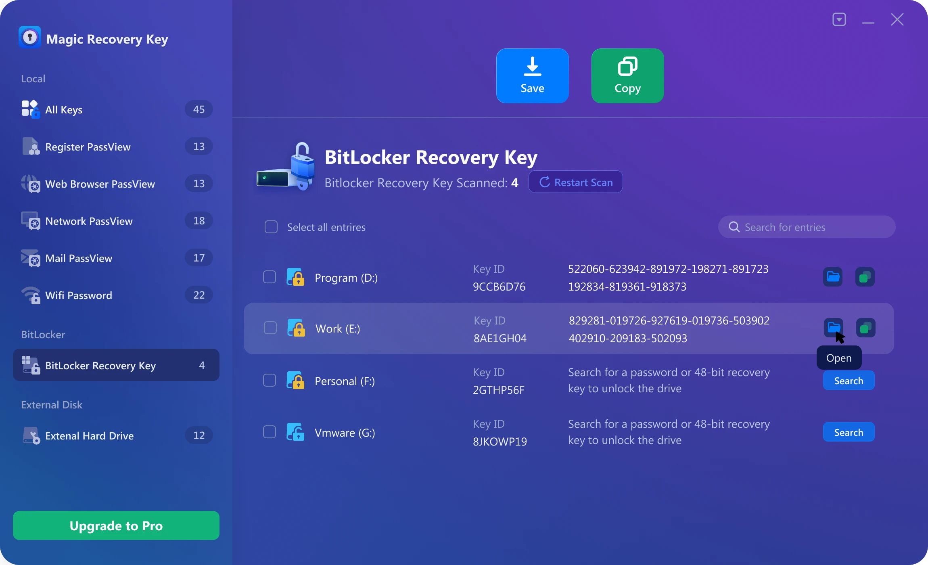The image size is (928, 565).
Task: Select the Register PassView icon
Action: tap(30, 146)
